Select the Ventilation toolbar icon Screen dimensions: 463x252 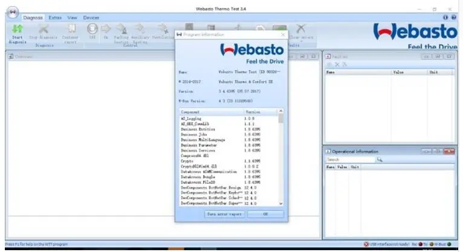163,28
